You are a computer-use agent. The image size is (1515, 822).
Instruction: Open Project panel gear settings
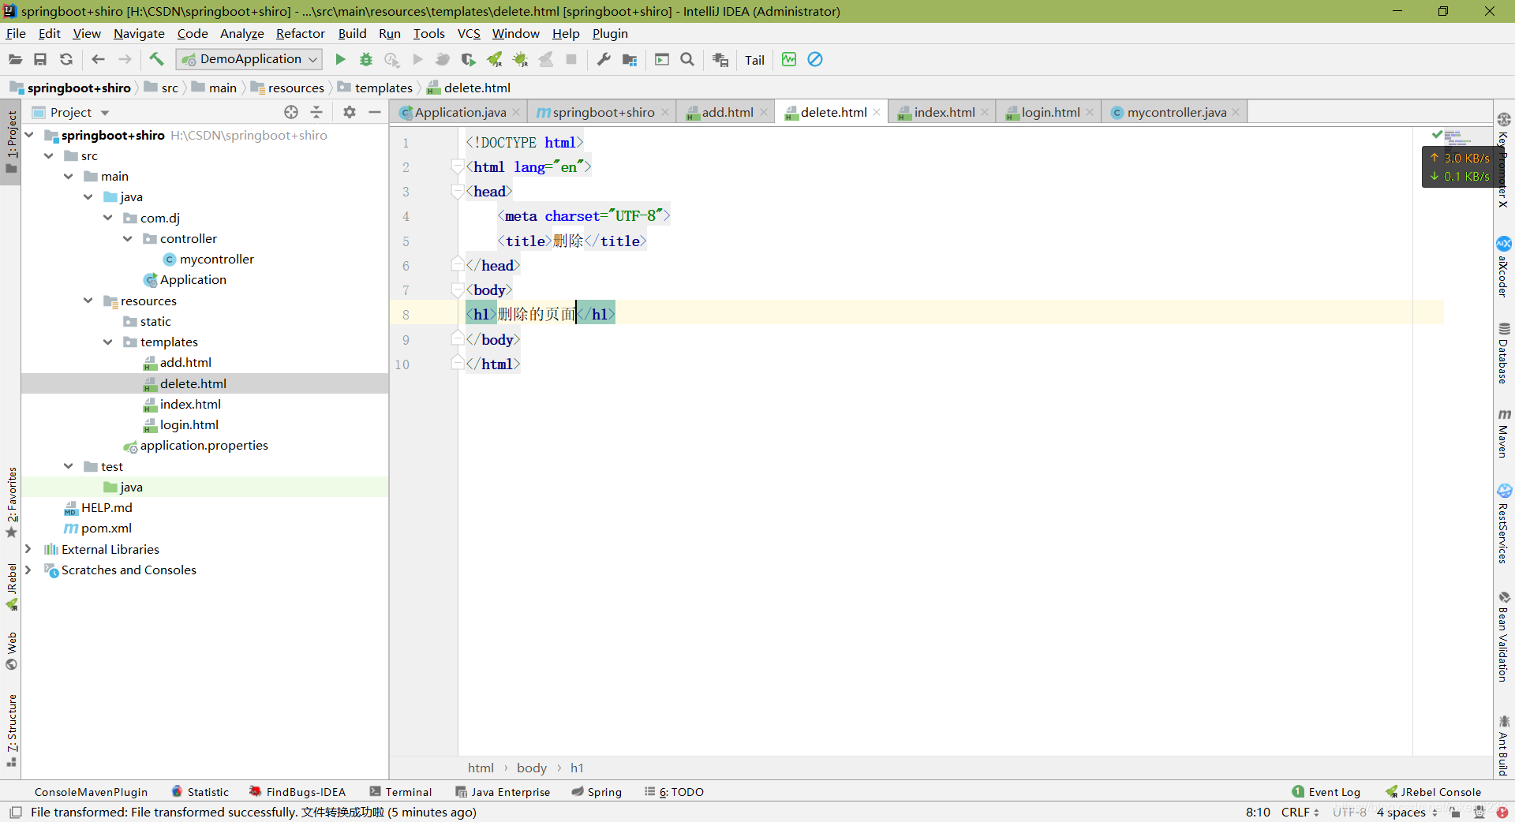point(350,112)
